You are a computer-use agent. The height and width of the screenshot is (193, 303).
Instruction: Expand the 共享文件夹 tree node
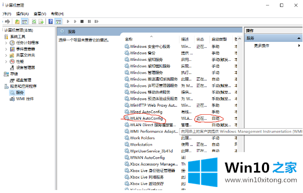click(x=6, y=55)
